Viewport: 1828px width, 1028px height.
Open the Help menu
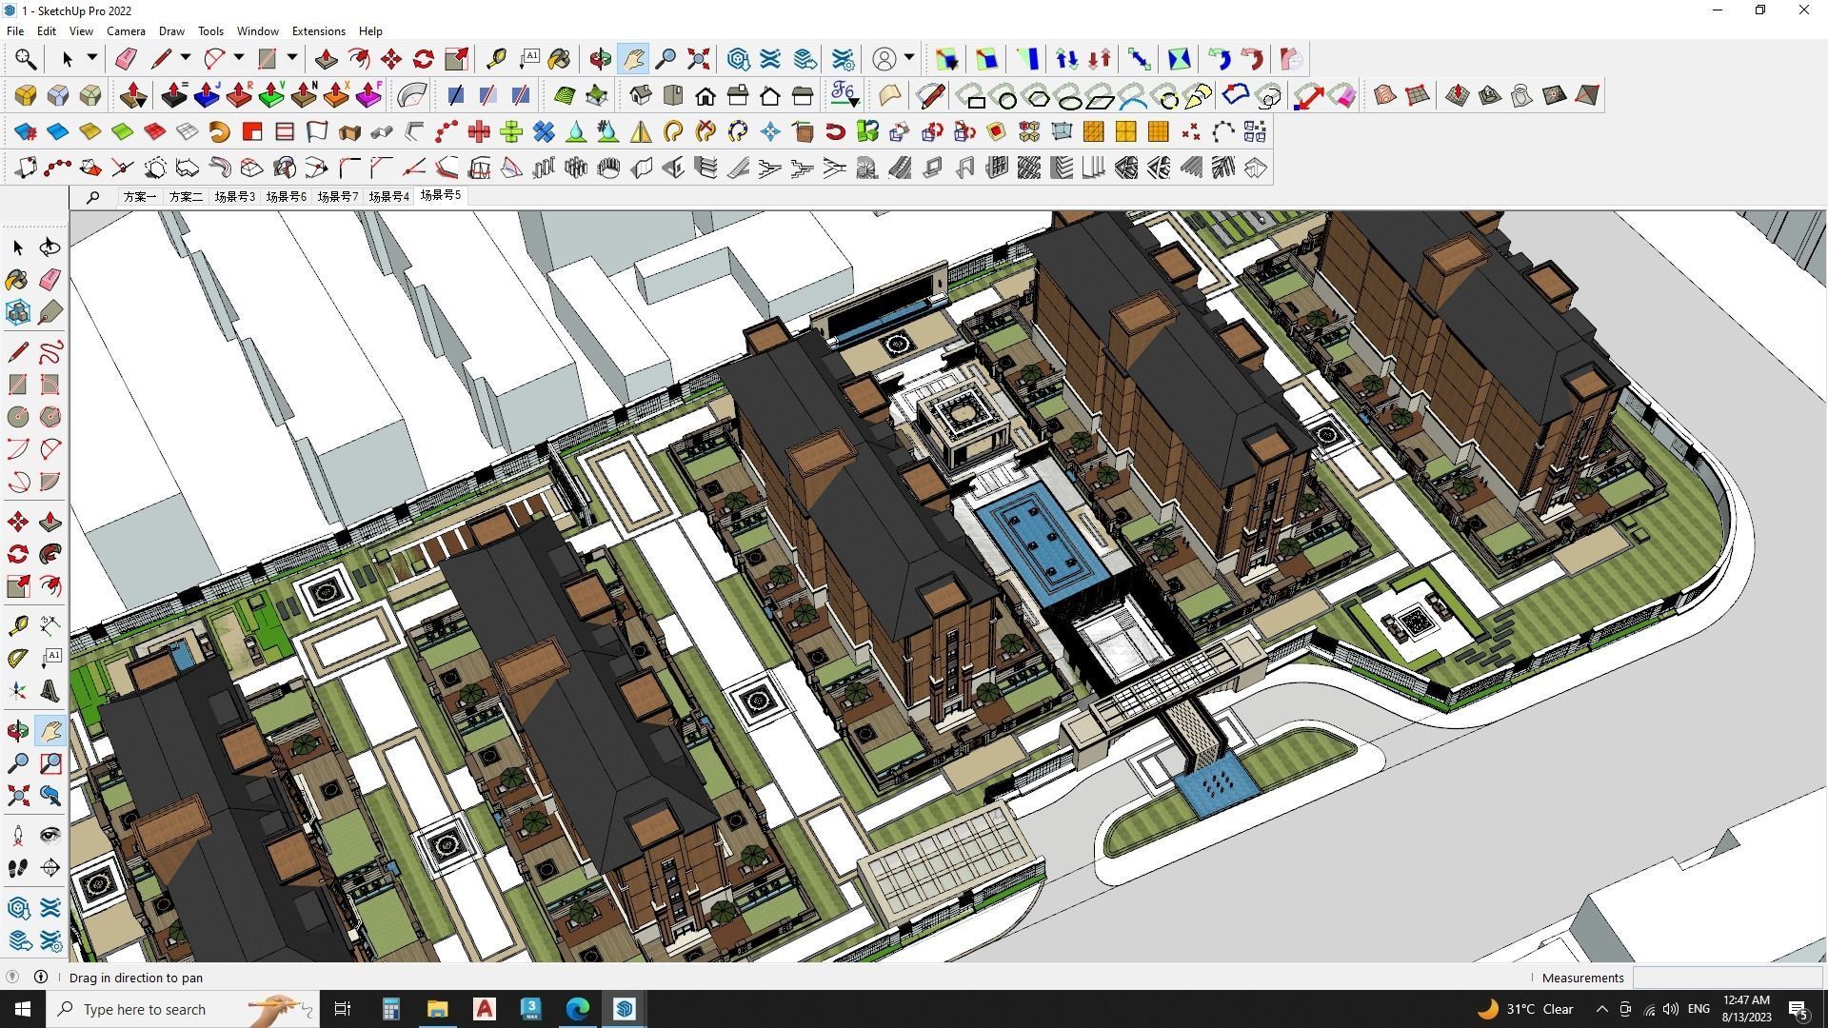370,30
